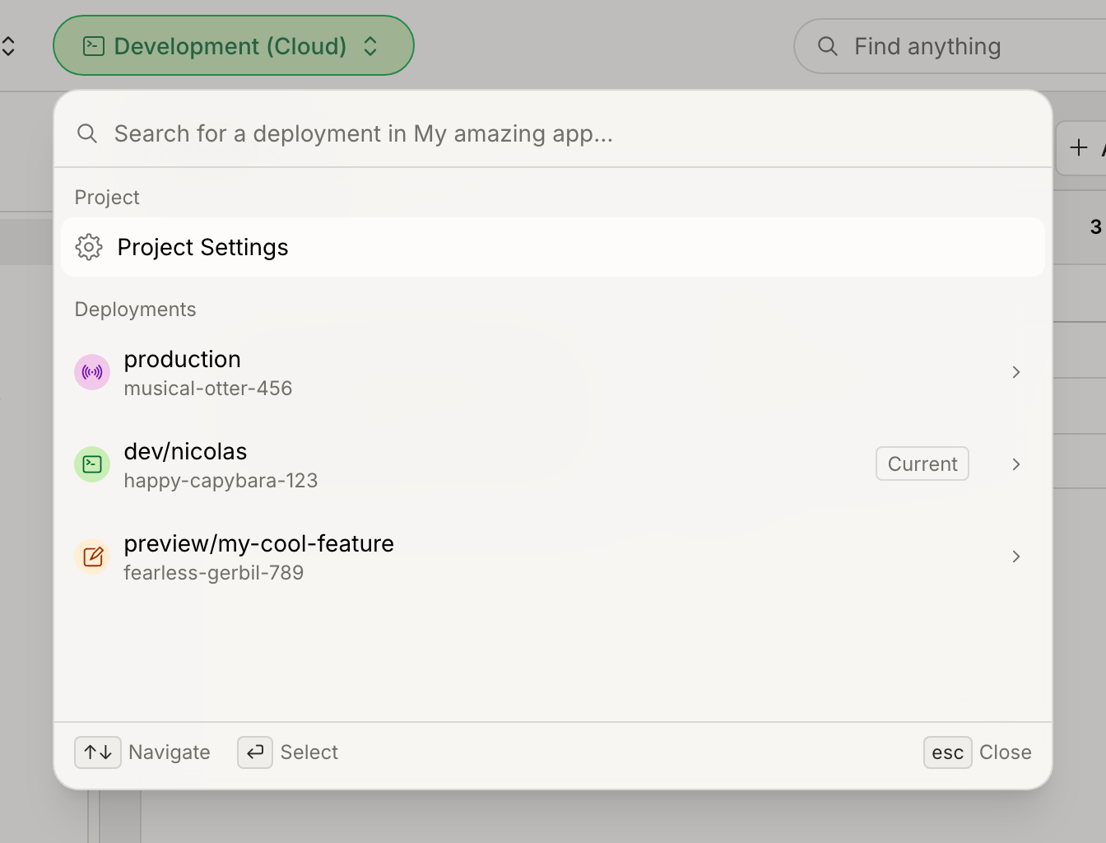This screenshot has height=843, width=1106.
Task: Expand the preview/my-cool-feature chevron
Action: 1016,557
